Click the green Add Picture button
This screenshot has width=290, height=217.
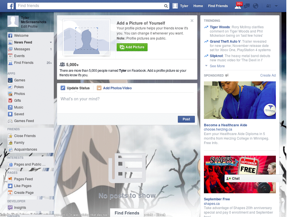(x=132, y=47)
